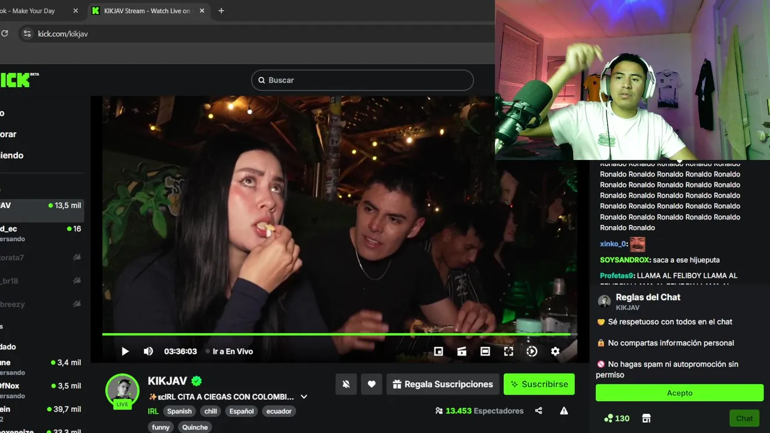Show stream clips icon in player
Viewport: 770px width, 433px height.
pos(462,351)
